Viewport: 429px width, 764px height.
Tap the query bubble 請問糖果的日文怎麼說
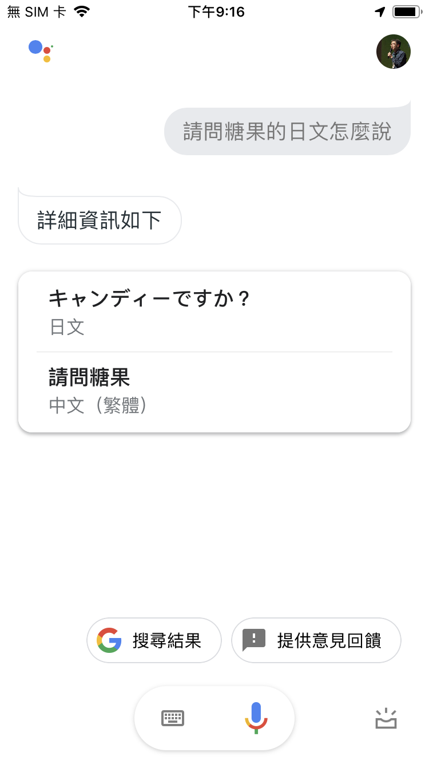click(x=287, y=131)
